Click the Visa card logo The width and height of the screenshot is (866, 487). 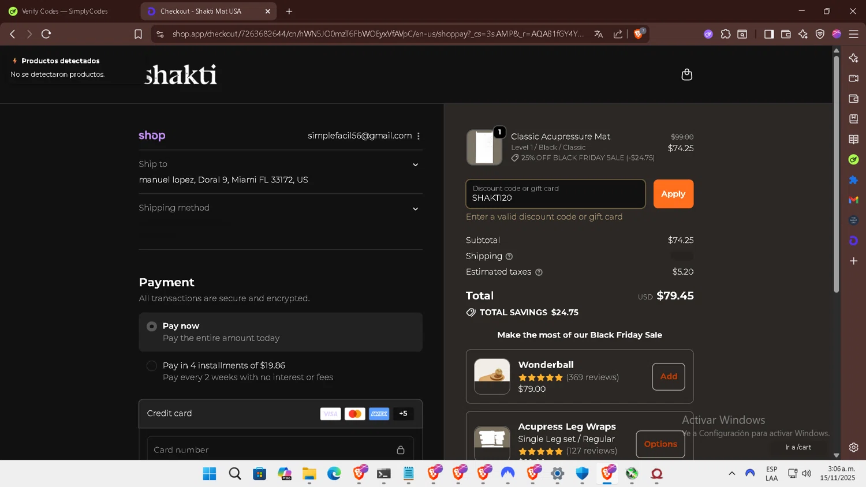330,414
